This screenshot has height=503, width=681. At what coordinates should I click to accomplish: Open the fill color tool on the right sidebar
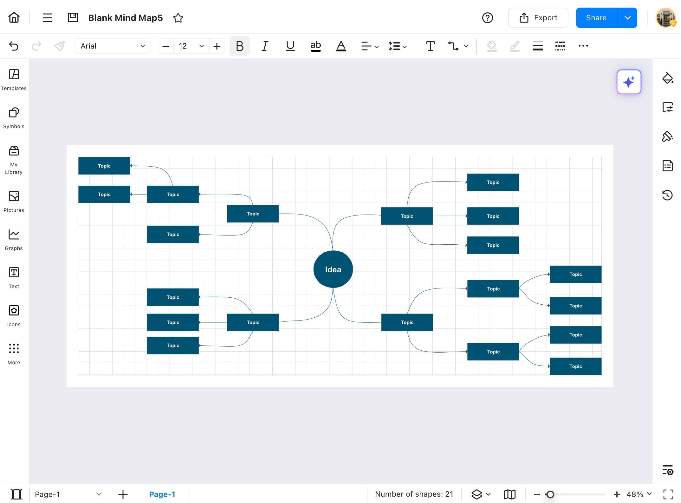[668, 78]
